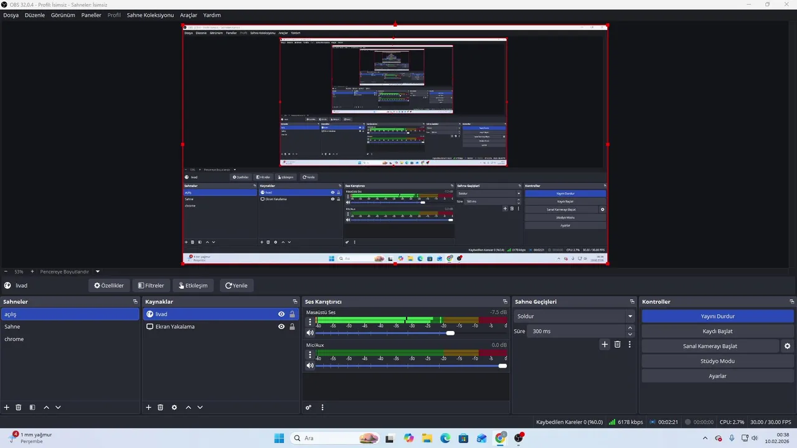This screenshot has width=797, height=448.
Task: Decrease Süre duration with down stepper
Action: click(630, 335)
